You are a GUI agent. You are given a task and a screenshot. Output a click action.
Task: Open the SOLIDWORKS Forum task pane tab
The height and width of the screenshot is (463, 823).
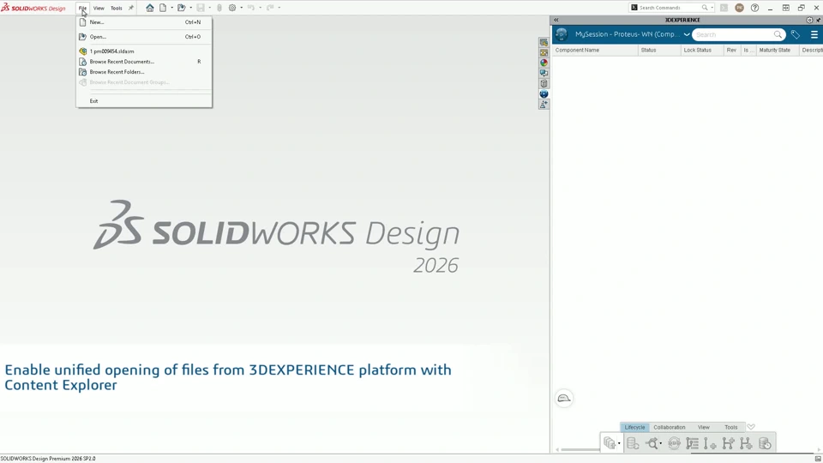pyautogui.click(x=544, y=74)
